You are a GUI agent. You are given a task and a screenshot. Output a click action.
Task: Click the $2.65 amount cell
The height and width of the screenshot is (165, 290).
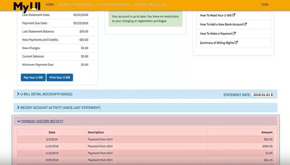269,153
